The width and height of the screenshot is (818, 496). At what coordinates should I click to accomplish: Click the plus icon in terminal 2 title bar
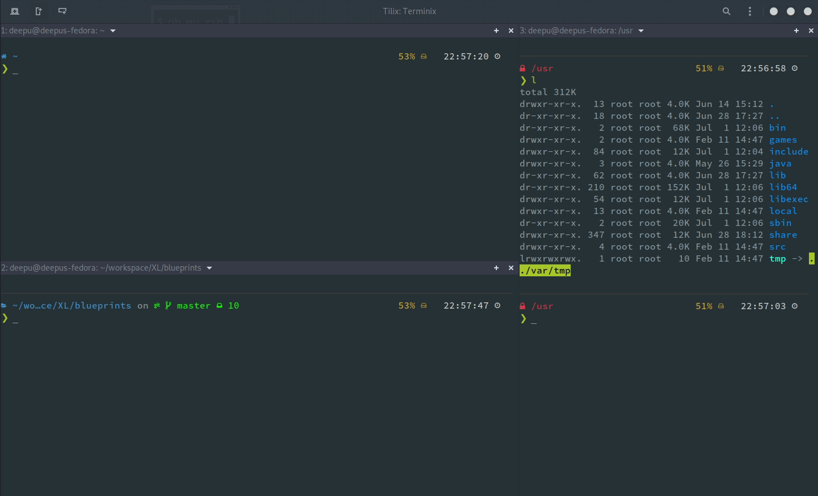tap(496, 268)
